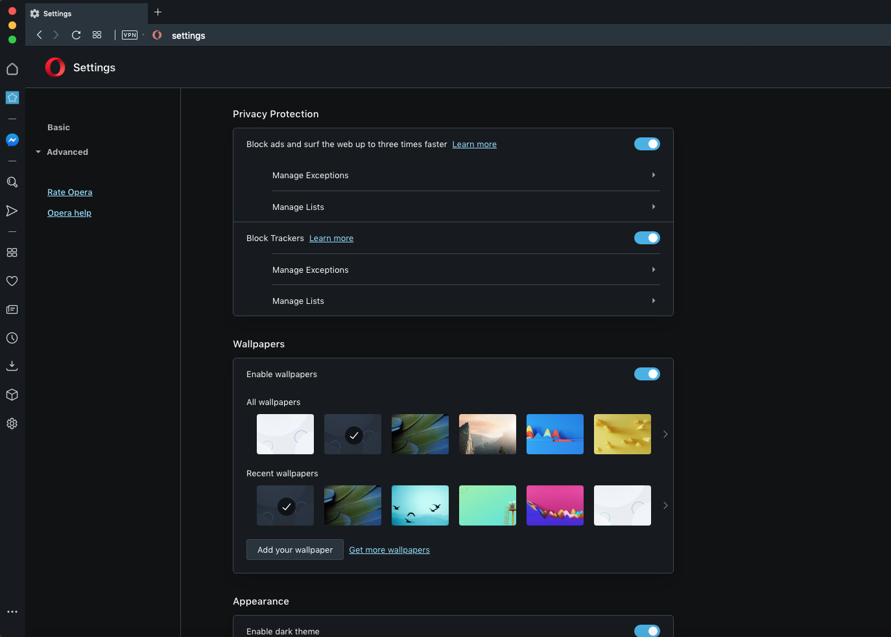Click the VPN badge in the address bar
The width and height of the screenshot is (891, 637).
(x=129, y=35)
